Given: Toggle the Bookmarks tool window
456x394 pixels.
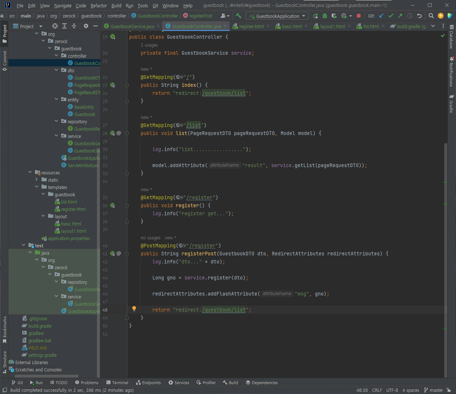Looking at the screenshot, I should pyautogui.click(x=5, y=330).
